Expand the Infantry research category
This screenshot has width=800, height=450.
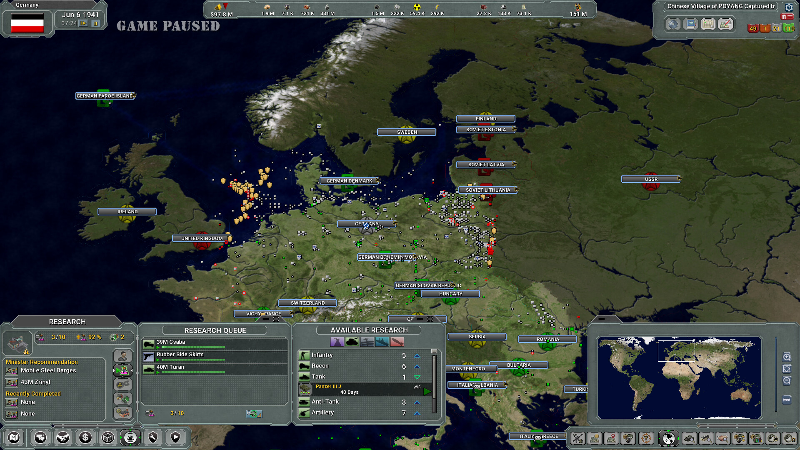pyautogui.click(x=417, y=356)
